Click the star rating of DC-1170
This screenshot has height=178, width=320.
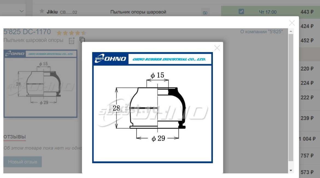pos(71,33)
